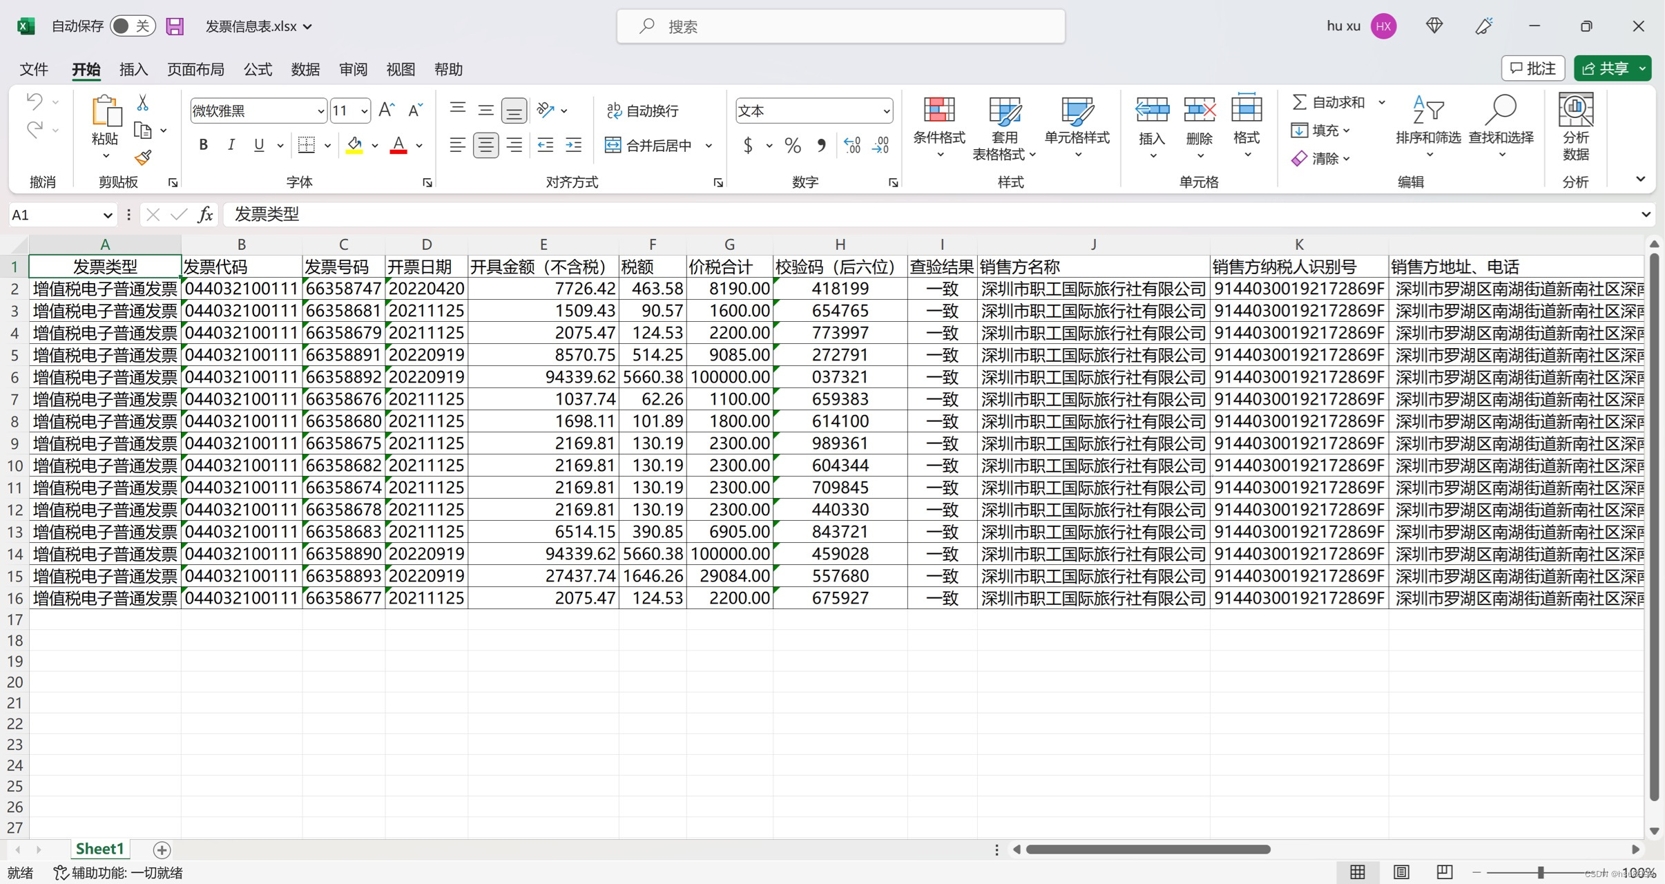Click the 批注 comments button
The height and width of the screenshot is (884, 1665).
tap(1533, 68)
